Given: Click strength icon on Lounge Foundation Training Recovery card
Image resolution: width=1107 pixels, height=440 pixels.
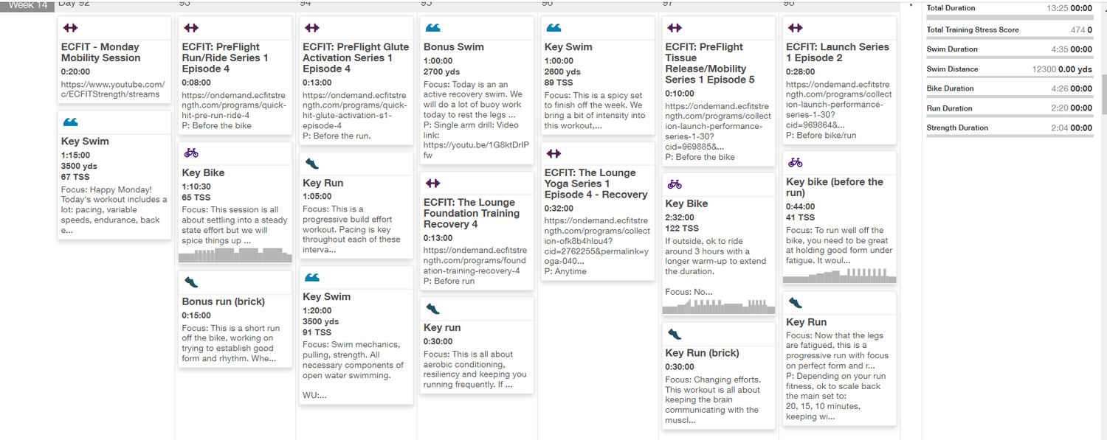Looking at the screenshot, I should coord(433,184).
